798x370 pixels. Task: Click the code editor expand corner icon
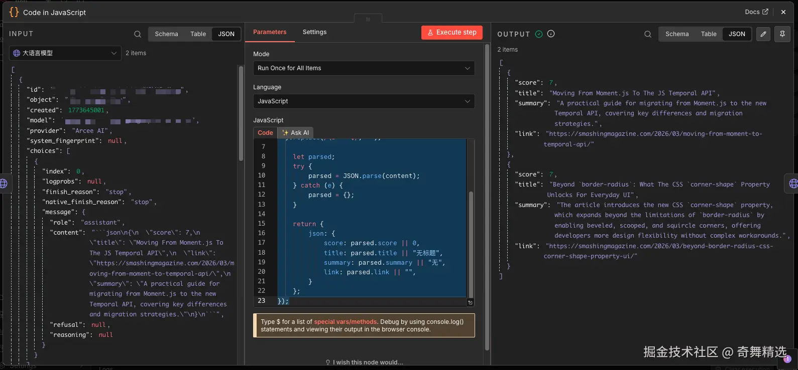point(470,302)
